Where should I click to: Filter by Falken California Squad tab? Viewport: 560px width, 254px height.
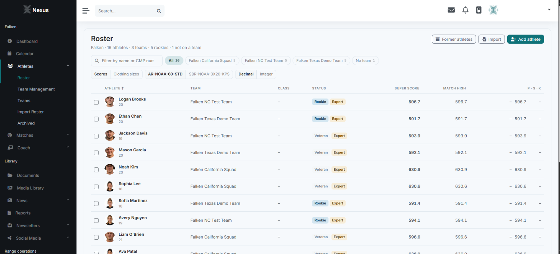coord(212,61)
